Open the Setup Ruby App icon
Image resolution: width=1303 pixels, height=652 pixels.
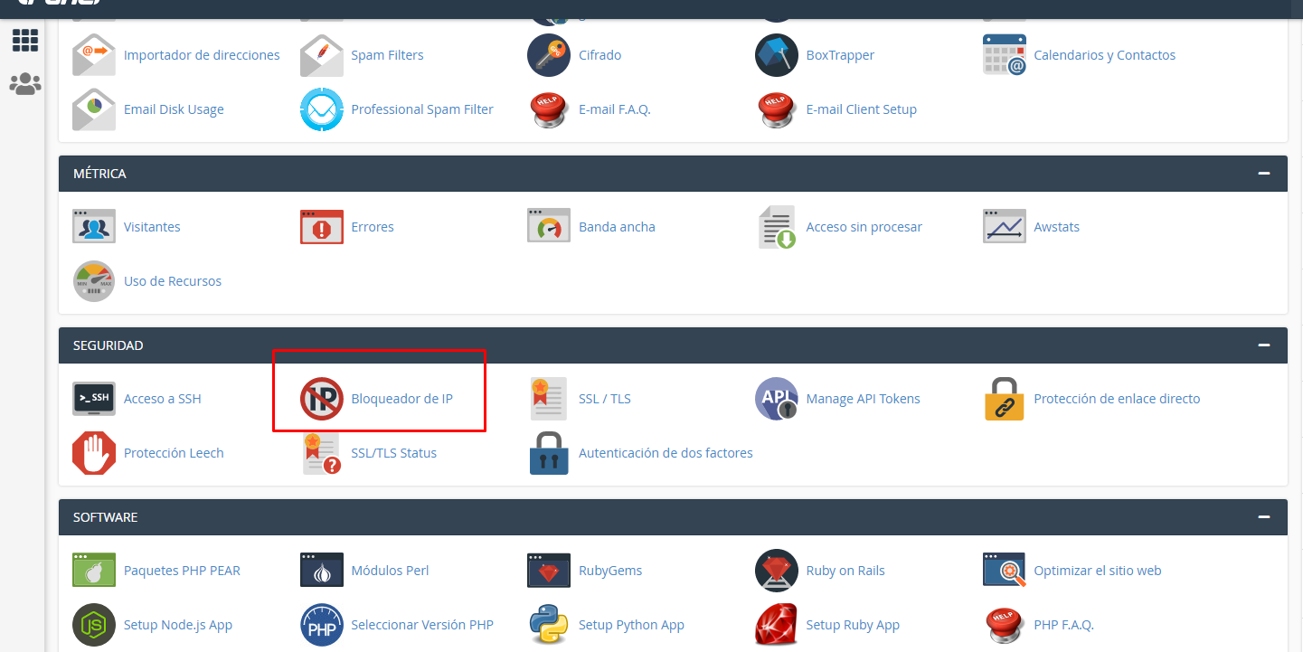pyautogui.click(x=777, y=625)
